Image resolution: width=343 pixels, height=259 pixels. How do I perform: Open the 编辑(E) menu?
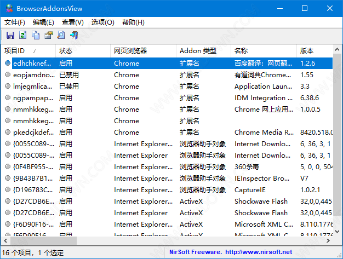click(43, 22)
